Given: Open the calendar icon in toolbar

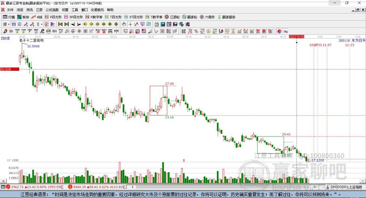Looking at the screenshot, I should (x=157, y=24).
